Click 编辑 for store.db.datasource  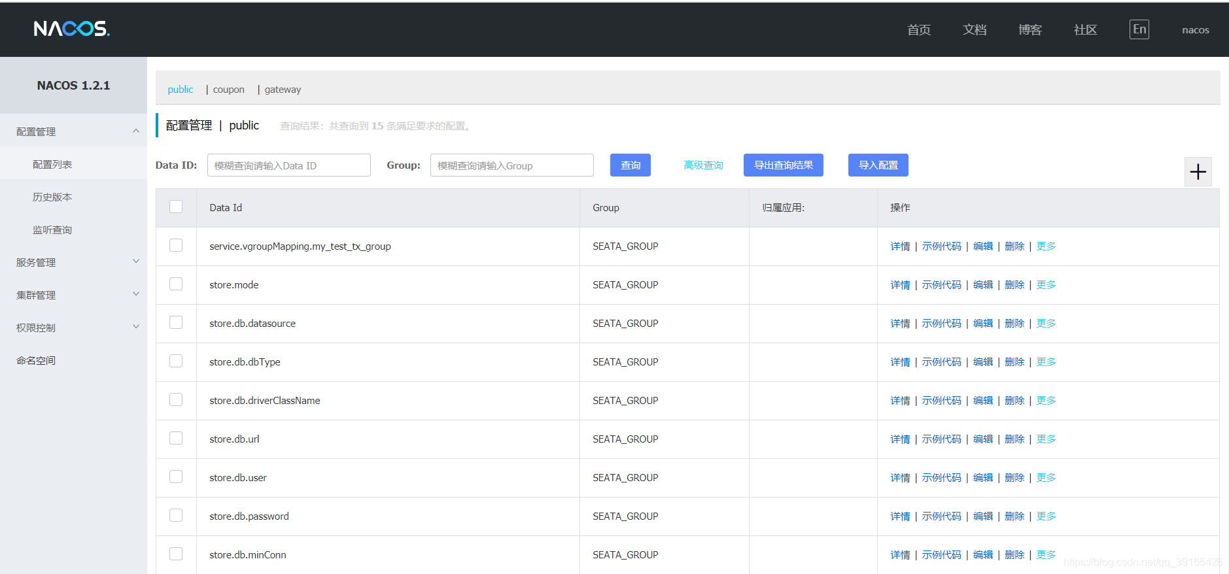(983, 324)
